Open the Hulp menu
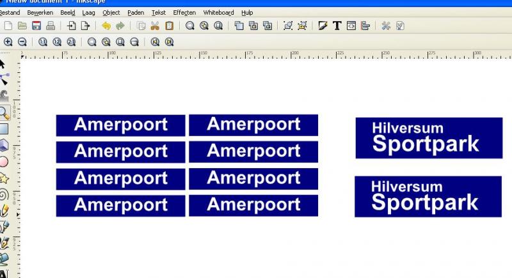The width and height of the screenshot is (512, 278). click(x=247, y=12)
